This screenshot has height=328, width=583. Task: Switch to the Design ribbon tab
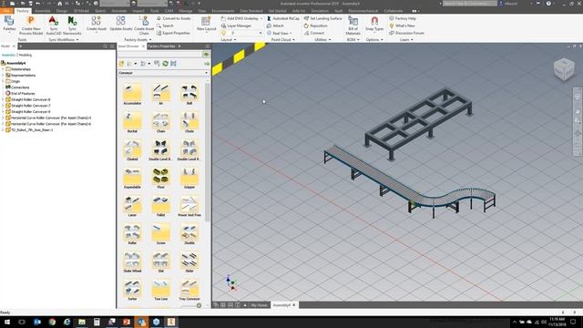pyautogui.click(x=61, y=11)
